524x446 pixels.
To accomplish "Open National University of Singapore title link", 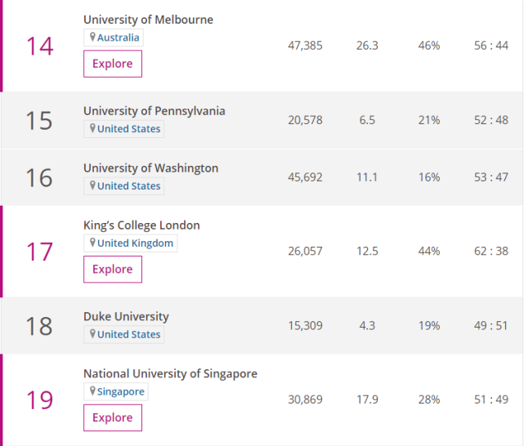I will click(x=170, y=374).
